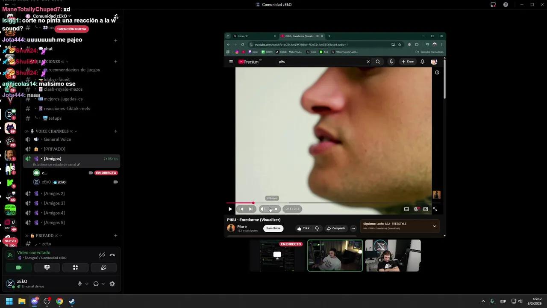Join the General Voice channel

pos(57,139)
